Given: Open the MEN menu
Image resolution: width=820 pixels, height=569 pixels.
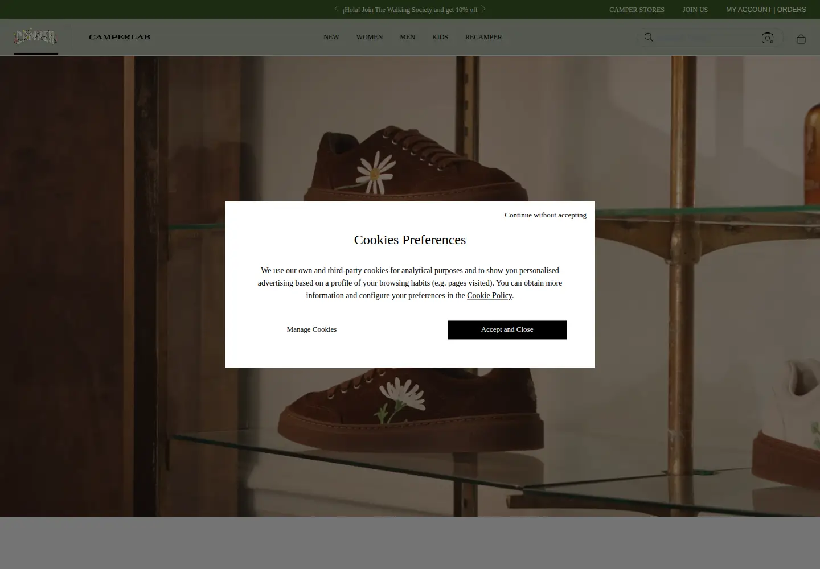Looking at the screenshot, I should coord(408,37).
